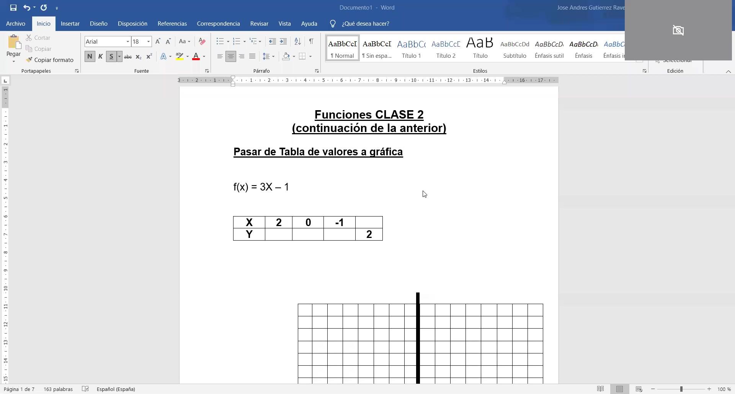Viewport: 735px width, 394px height.
Task: Click the Pegar clipboard icon
Action: click(x=14, y=42)
